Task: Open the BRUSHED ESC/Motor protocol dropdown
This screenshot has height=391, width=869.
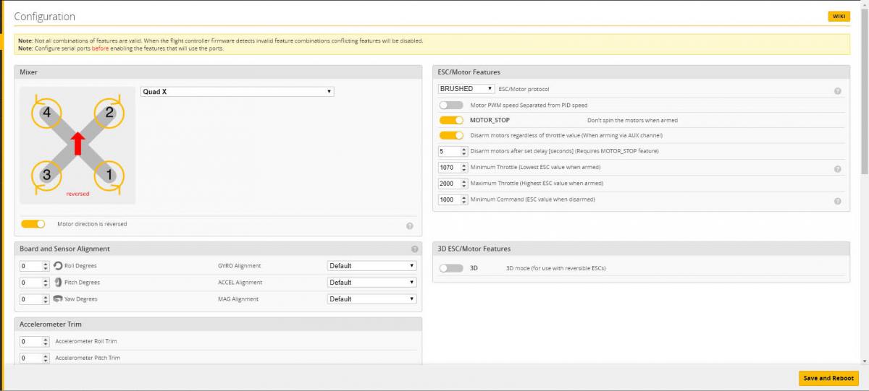Action: point(466,89)
